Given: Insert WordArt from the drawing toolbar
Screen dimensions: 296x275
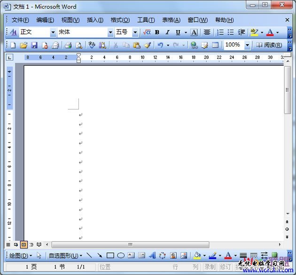Looking at the screenshot, I should coord(152,255).
